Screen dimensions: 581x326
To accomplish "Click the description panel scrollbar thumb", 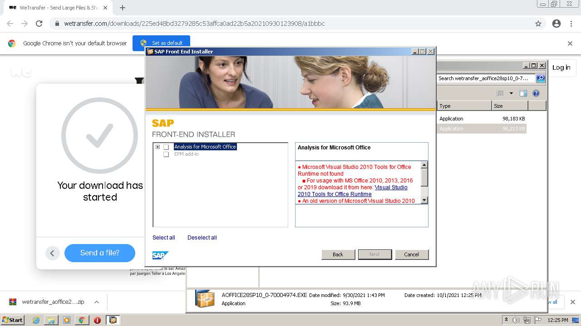I will [x=424, y=177].
